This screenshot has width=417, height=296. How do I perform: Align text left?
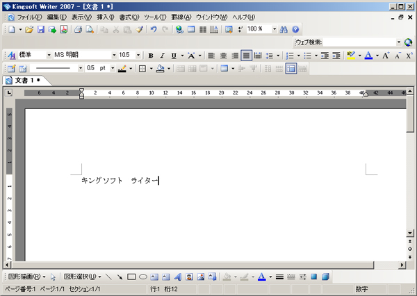click(211, 56)
